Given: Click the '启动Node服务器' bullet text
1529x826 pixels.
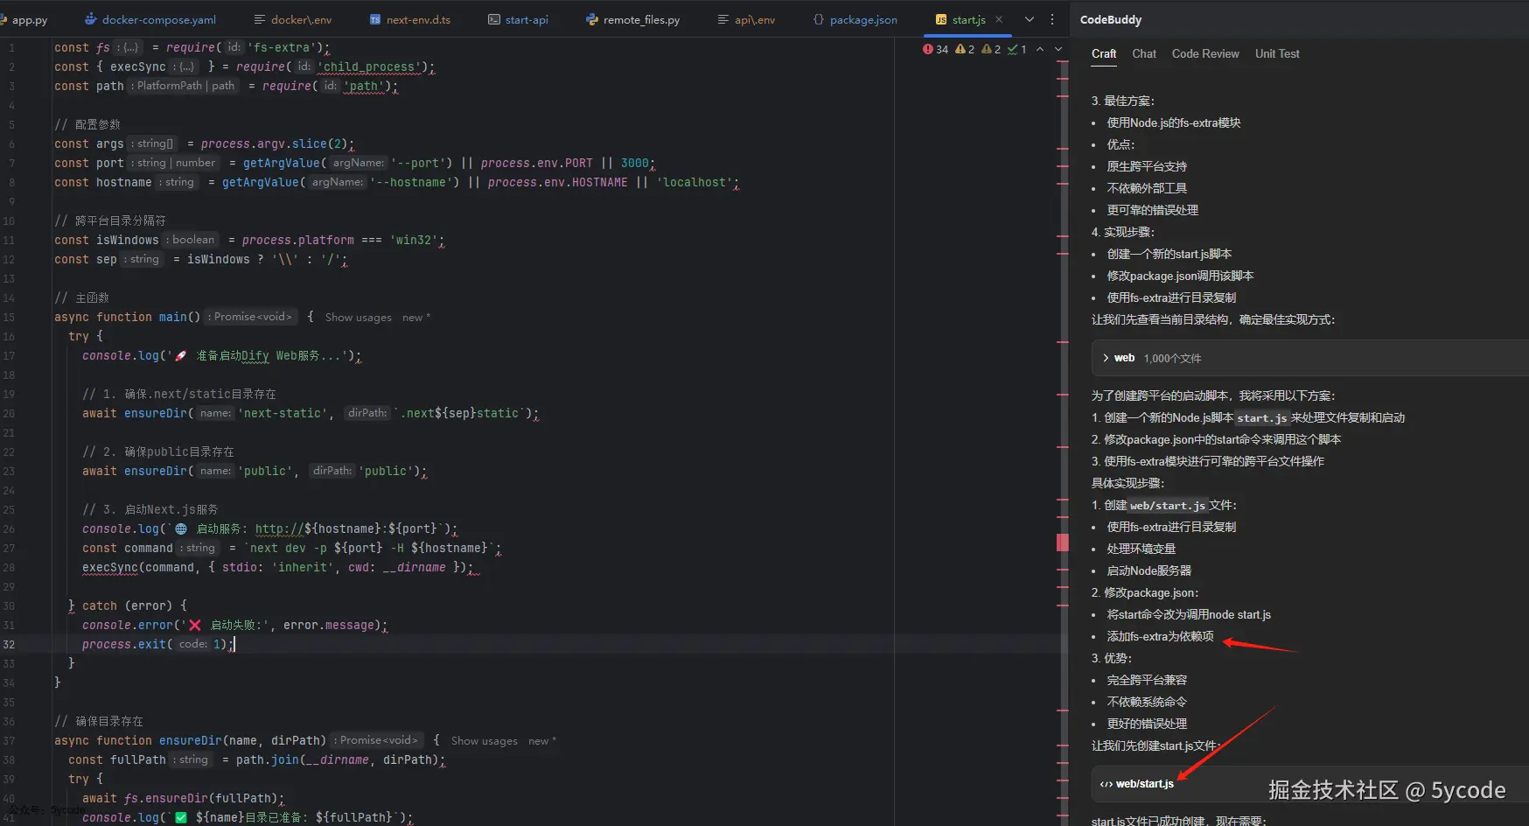Looking at the screenshot, I should coord(1149,570).
